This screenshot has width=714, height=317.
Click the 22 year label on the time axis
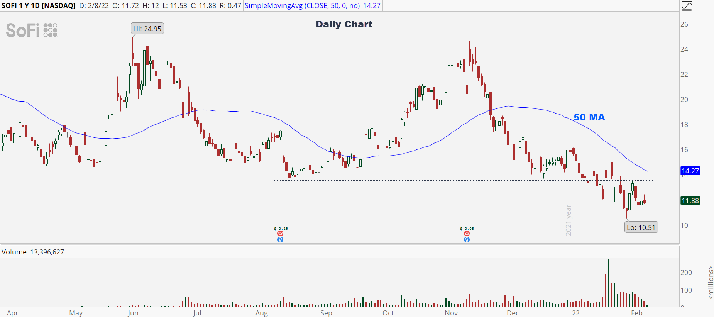(576, 313)
